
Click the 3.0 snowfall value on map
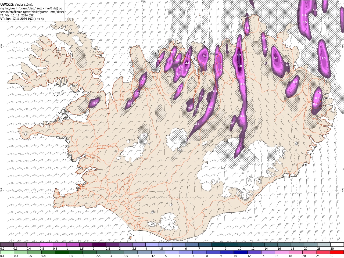coord(240,66)
